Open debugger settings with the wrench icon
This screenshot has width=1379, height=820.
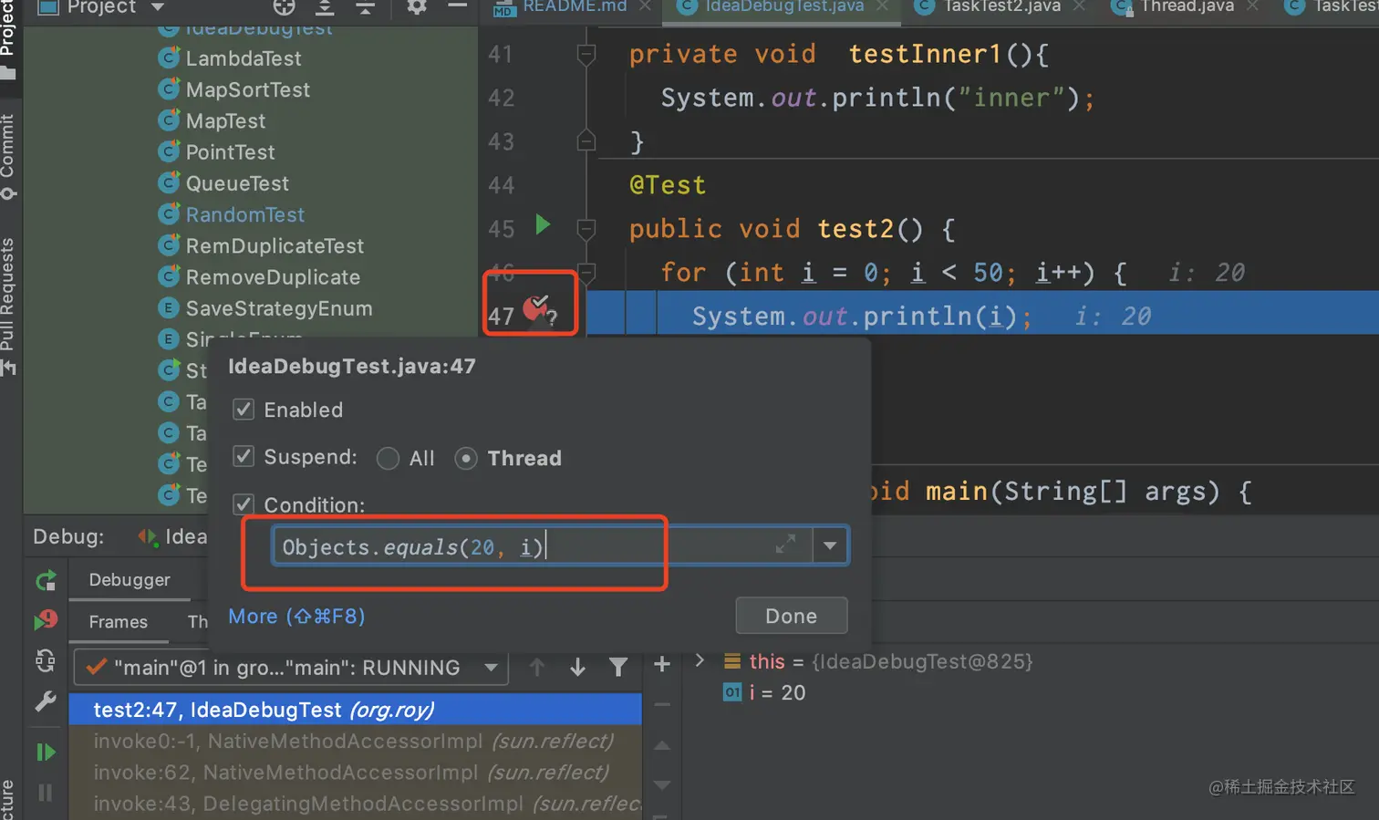pyautogui.click(x=46, y=701)
